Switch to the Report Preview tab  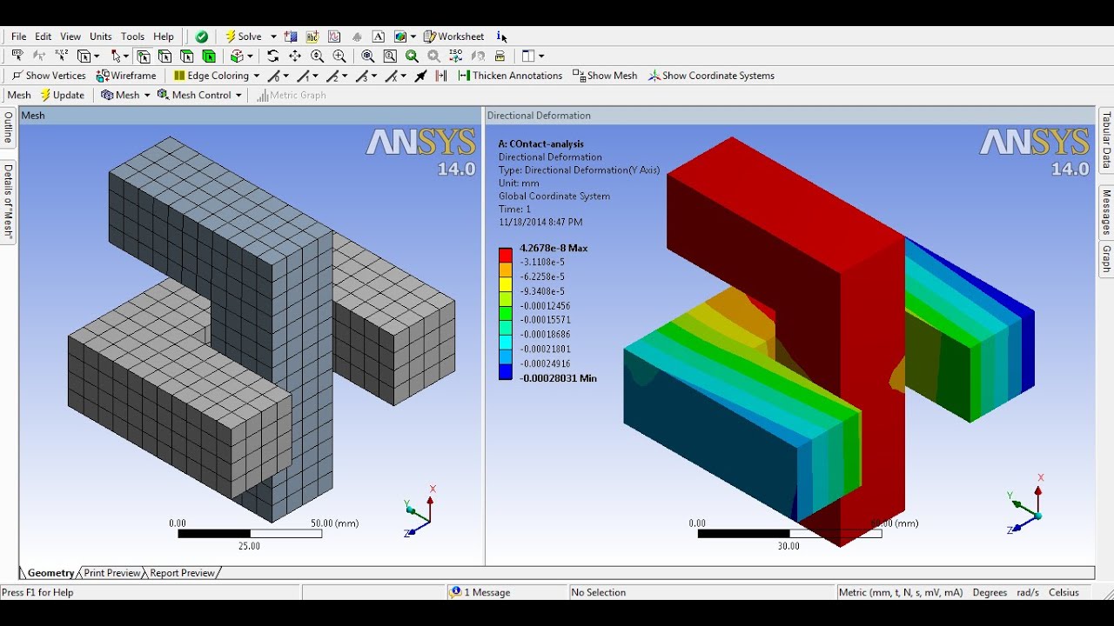coord(182,573)
